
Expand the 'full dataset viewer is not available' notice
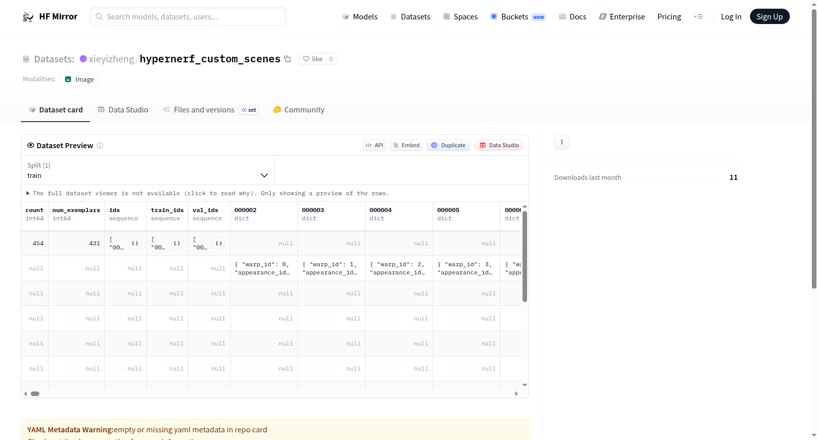pos(208,193)
